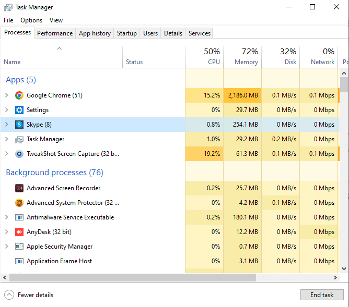Screen dimensions: 349x307
Task: Select the Advanced Screen Recorder process name
Action: [63, 188]
